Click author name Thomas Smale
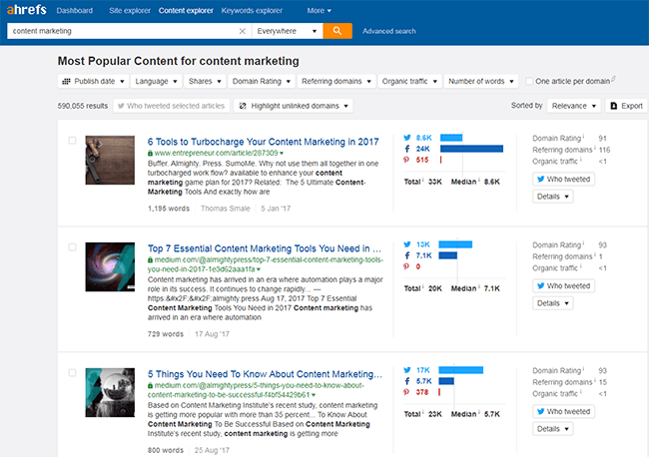The image size is (649, 457). click(x=226, y=209)
